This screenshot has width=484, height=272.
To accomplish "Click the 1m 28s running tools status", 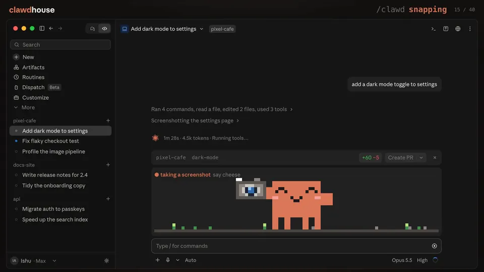I will 206,138.
